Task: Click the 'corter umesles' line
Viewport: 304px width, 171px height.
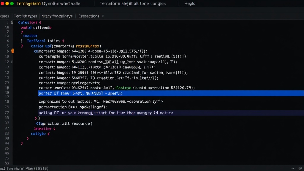Action: click(117, 88)
